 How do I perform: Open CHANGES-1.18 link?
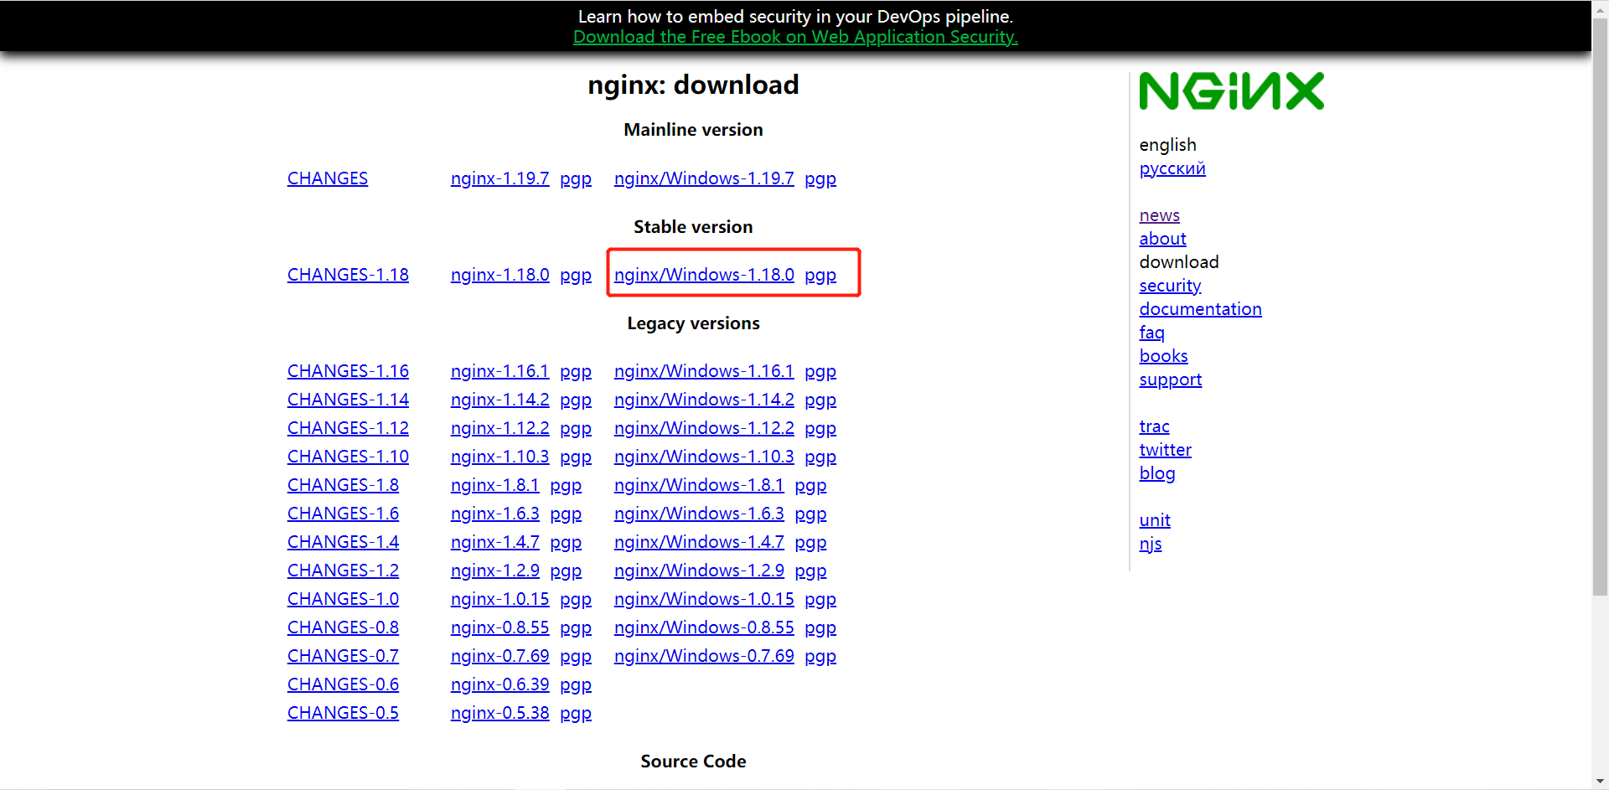click(348, 275)
